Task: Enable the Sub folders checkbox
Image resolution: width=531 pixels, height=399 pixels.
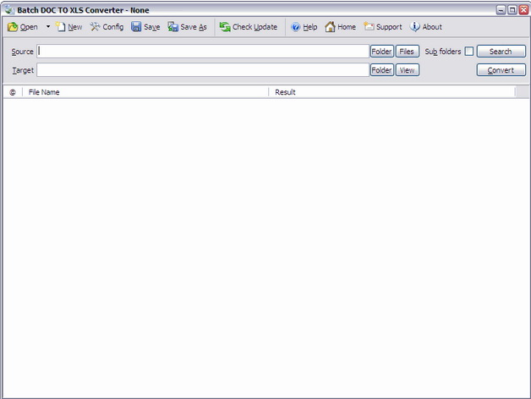Action: click(469, 52)
